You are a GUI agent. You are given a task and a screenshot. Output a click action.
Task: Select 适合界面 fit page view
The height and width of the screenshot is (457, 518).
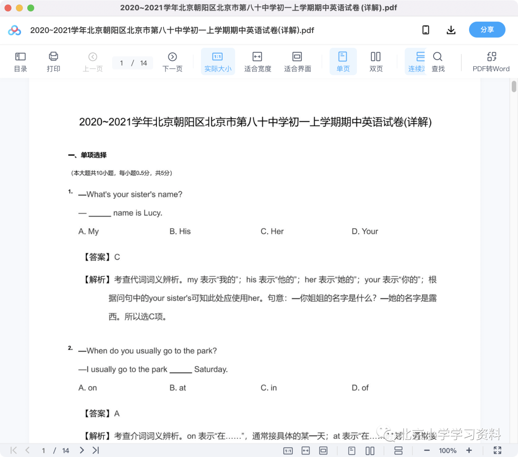tap(297, 62)
